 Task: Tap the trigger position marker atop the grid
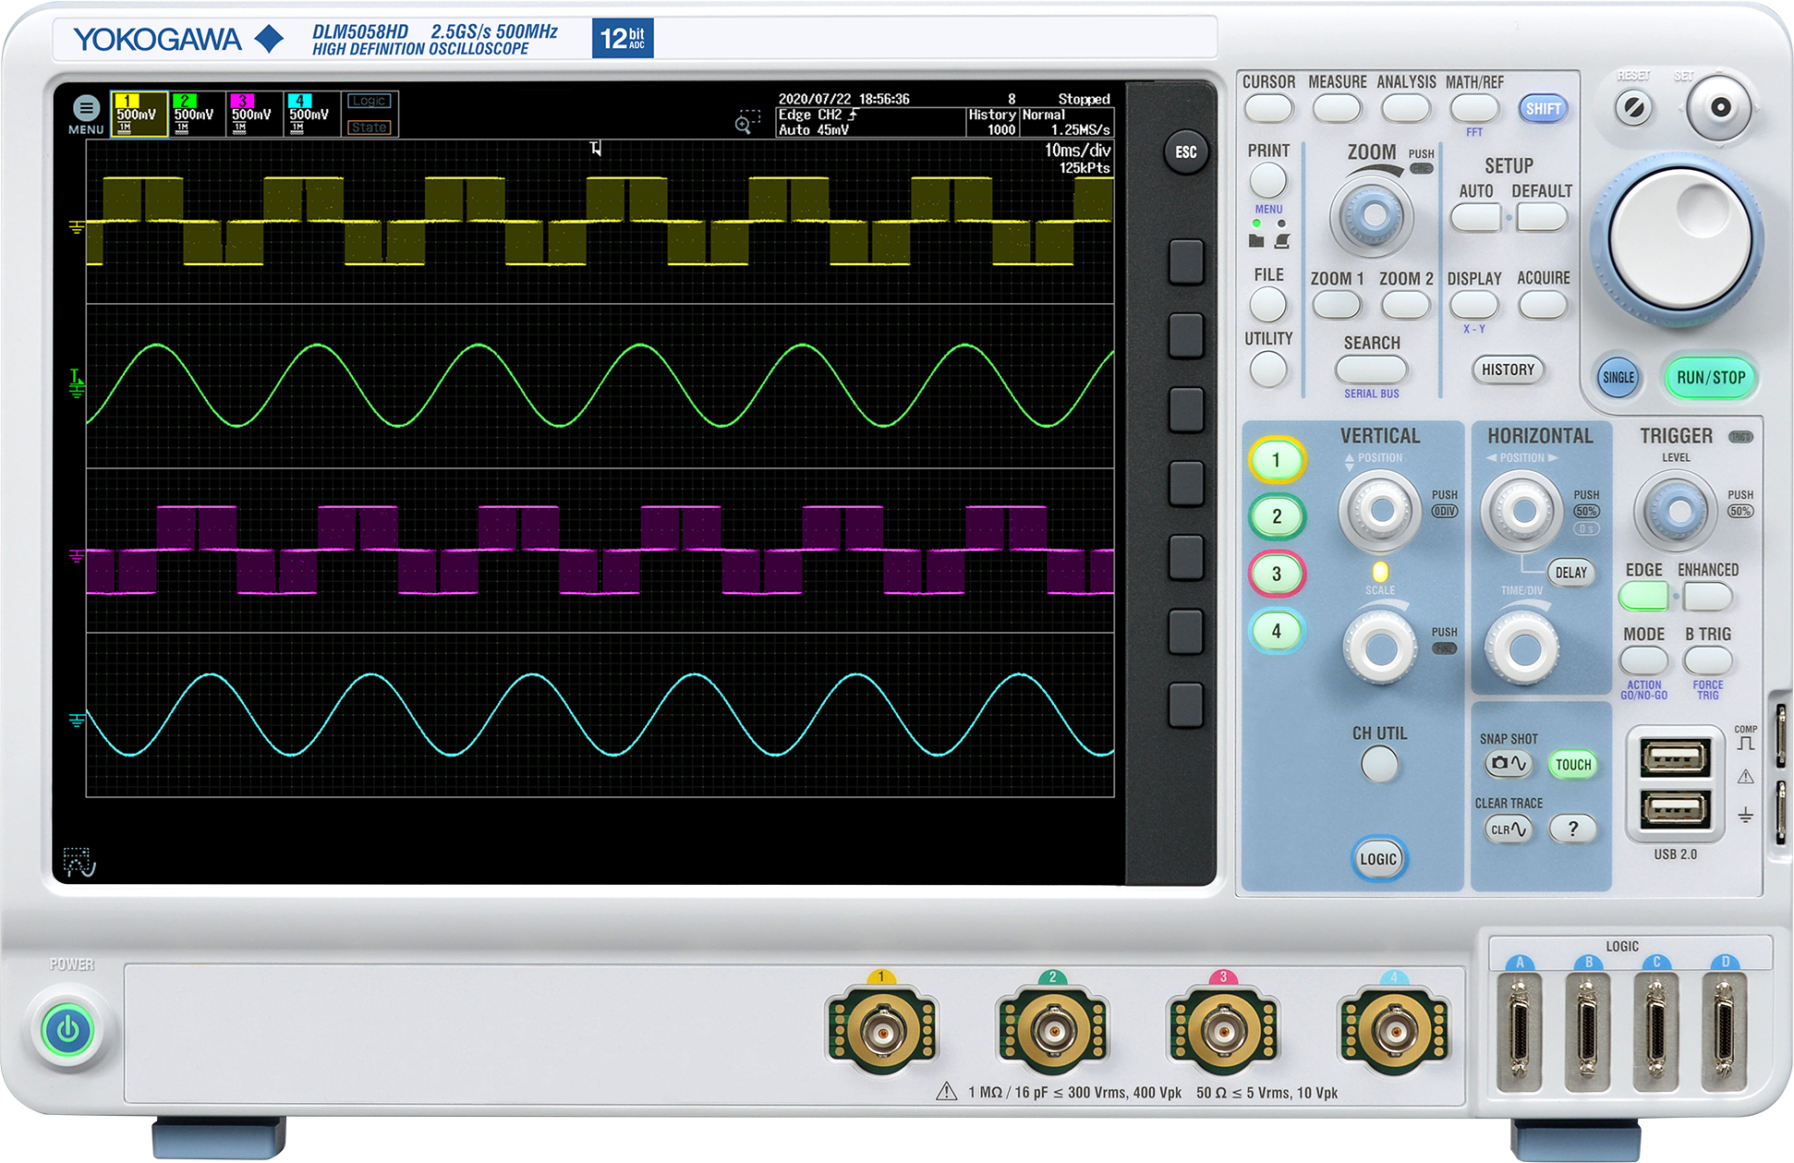point(597,148)
